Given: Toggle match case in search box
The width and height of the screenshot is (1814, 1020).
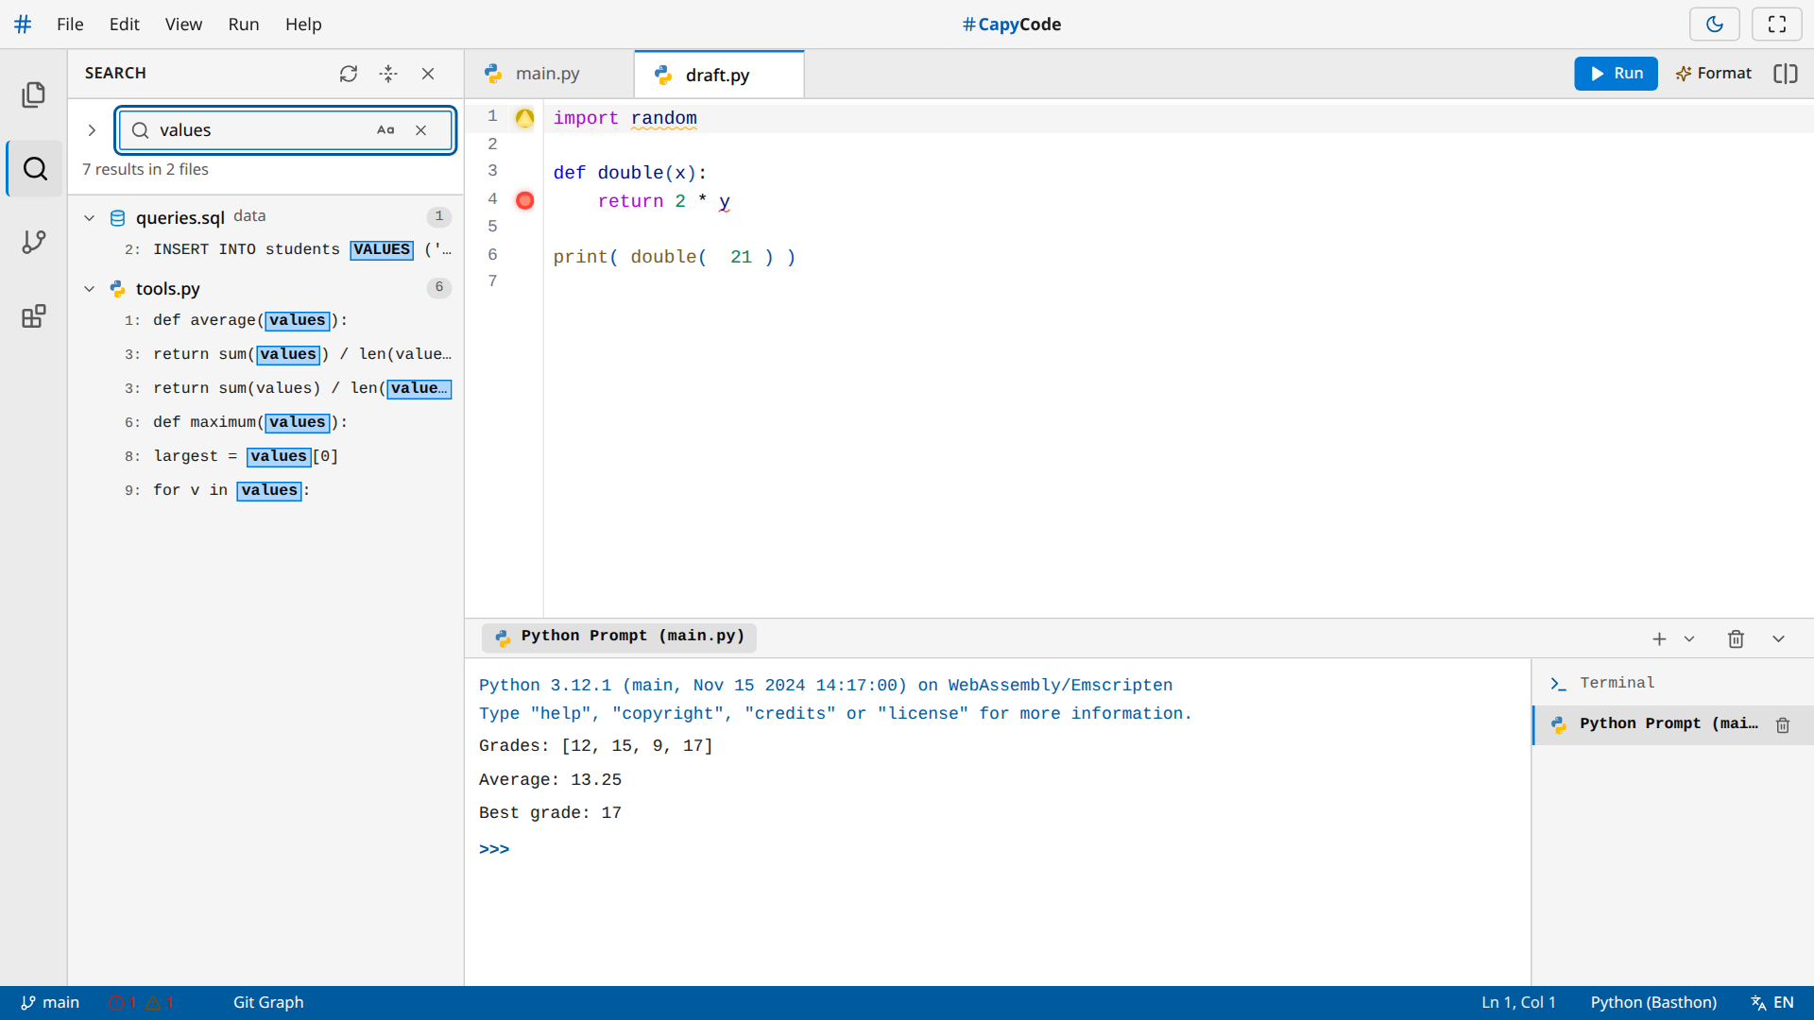Looking at the screenshot, I should click(385, 130).
